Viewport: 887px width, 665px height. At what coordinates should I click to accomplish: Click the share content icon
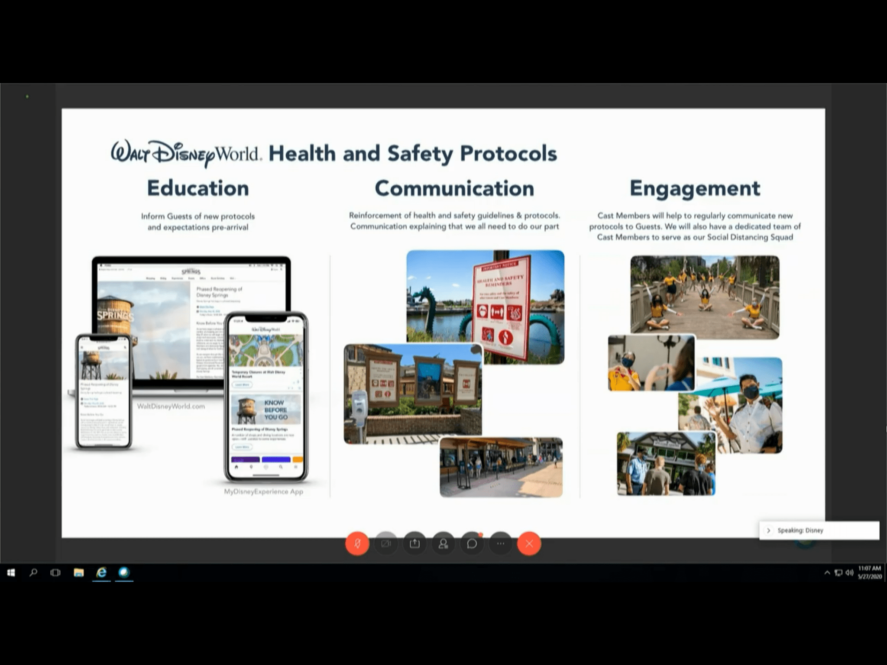(x=414, y=543)
